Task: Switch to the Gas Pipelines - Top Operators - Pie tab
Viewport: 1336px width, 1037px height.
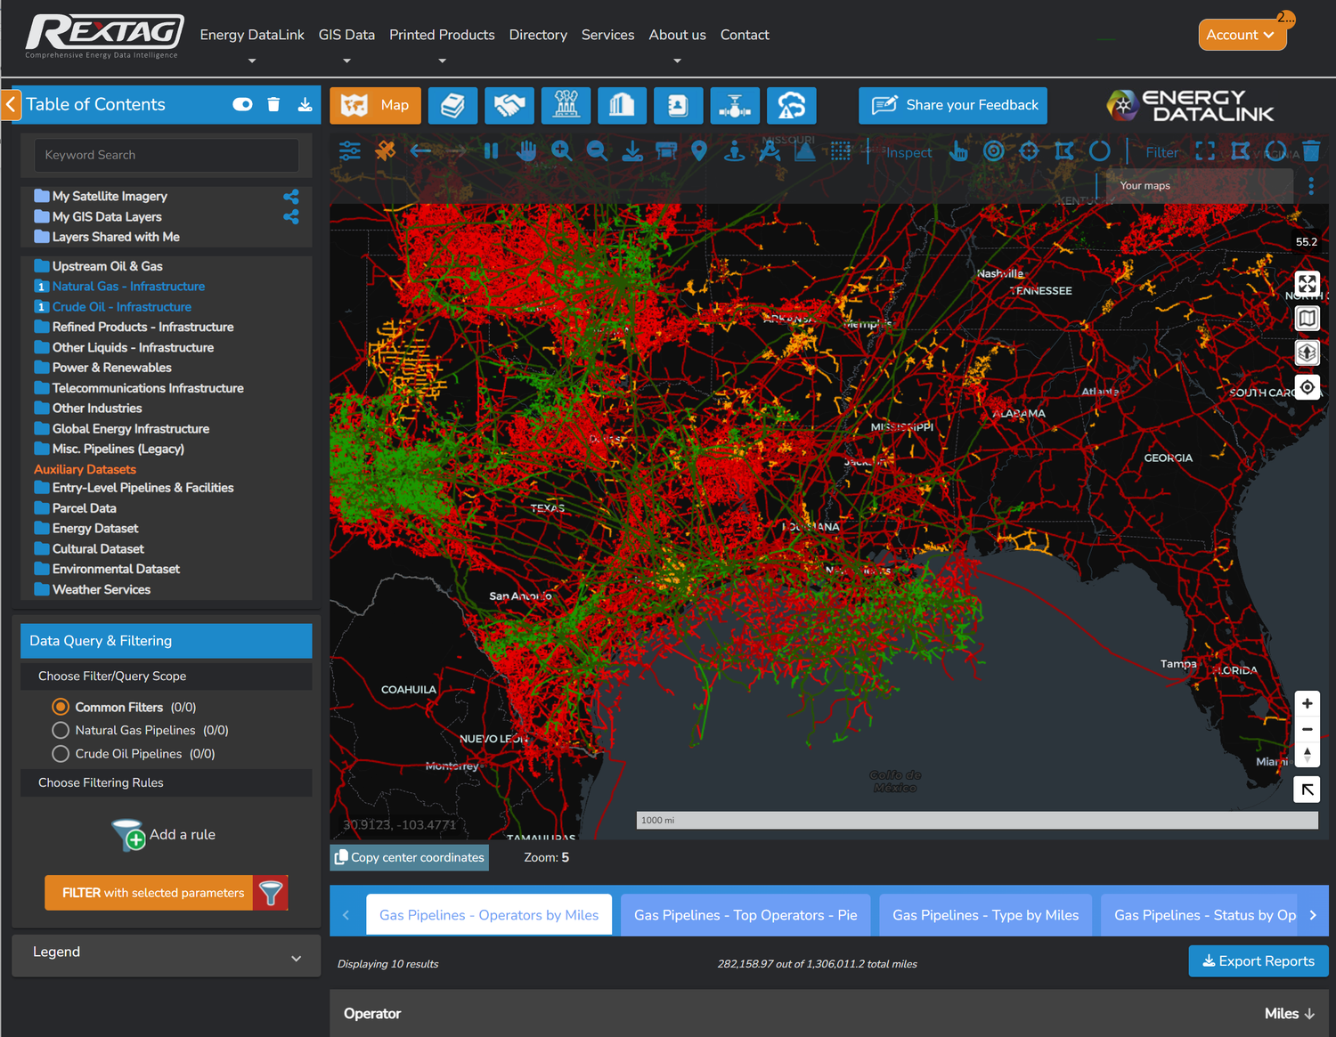Action: coord(745,914)
